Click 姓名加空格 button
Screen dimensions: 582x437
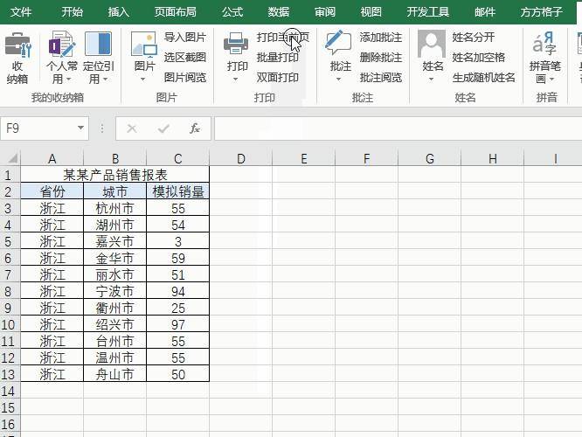[x=478, y=57]
